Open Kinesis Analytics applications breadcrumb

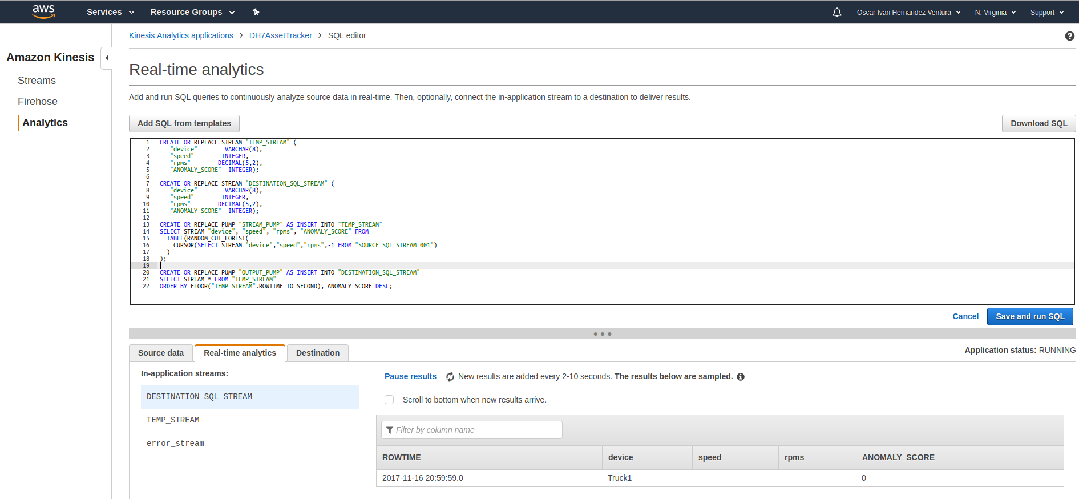click(x=181, y=35)
